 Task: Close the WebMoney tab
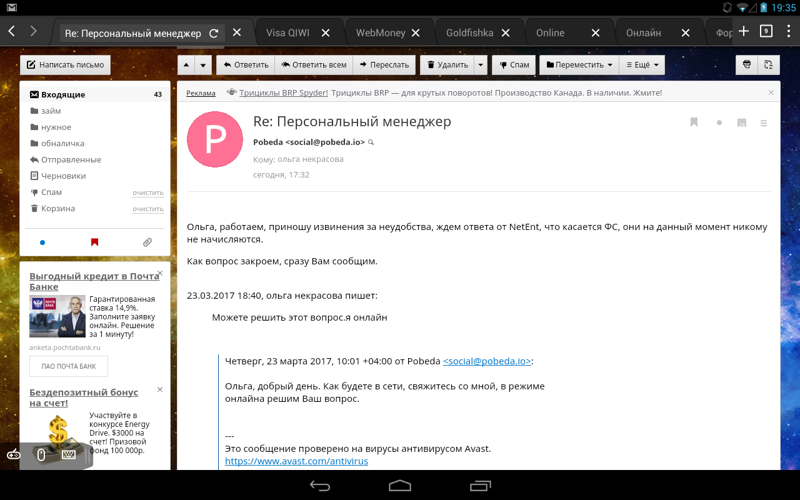tap(416, 33)
